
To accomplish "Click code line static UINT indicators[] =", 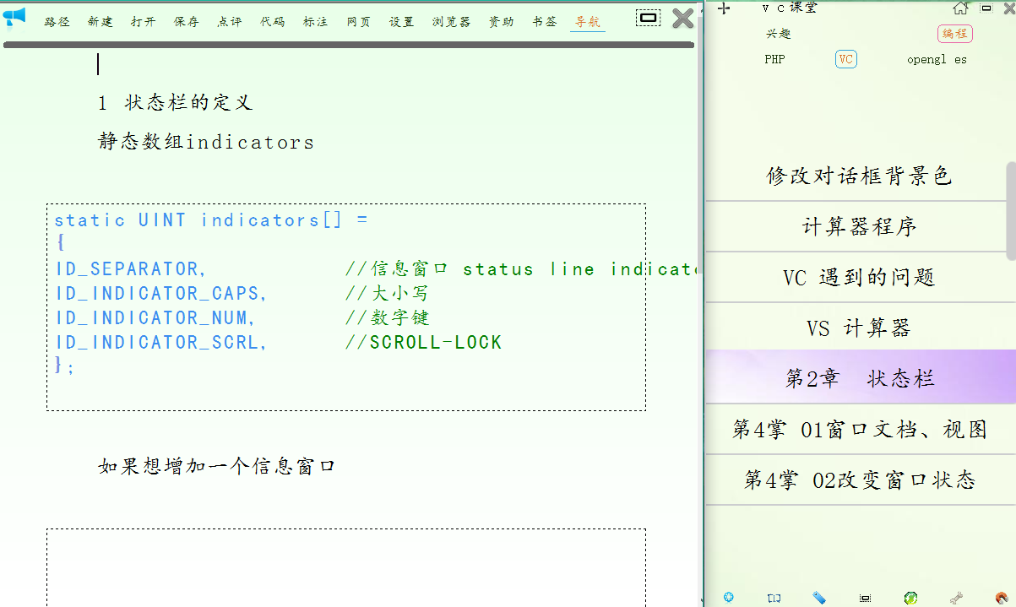I will (x=211, y=220).
